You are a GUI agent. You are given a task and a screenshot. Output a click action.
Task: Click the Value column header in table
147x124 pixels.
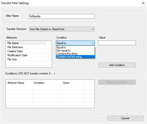73,83
